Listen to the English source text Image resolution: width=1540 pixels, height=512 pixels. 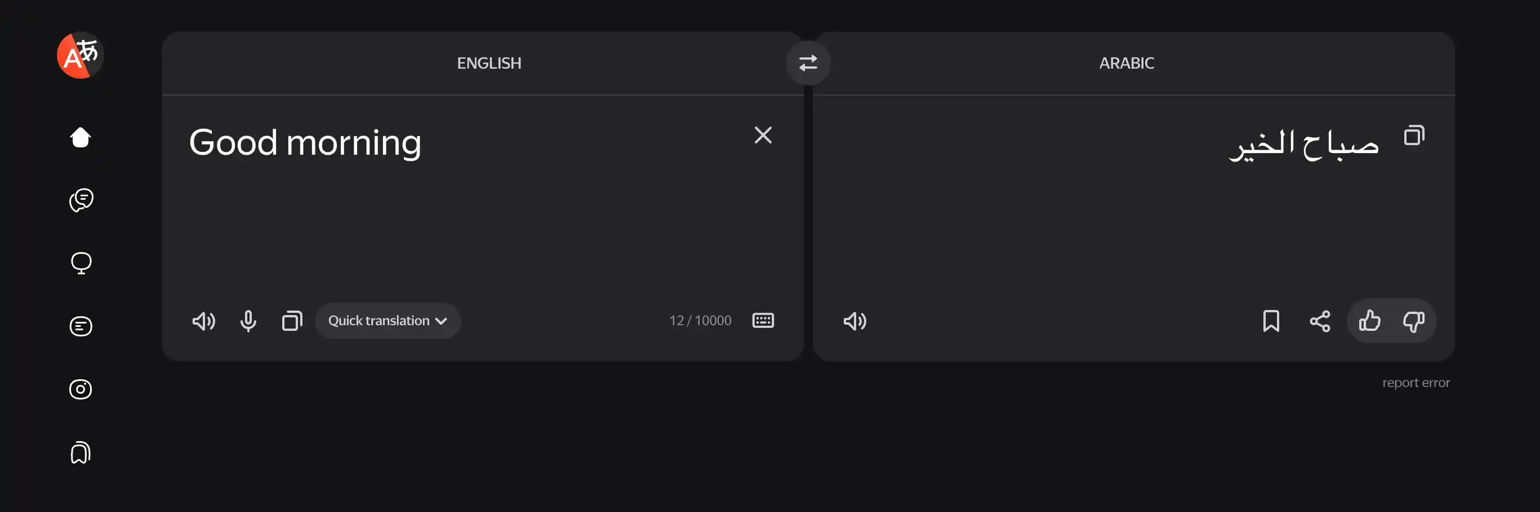(203, 321)
